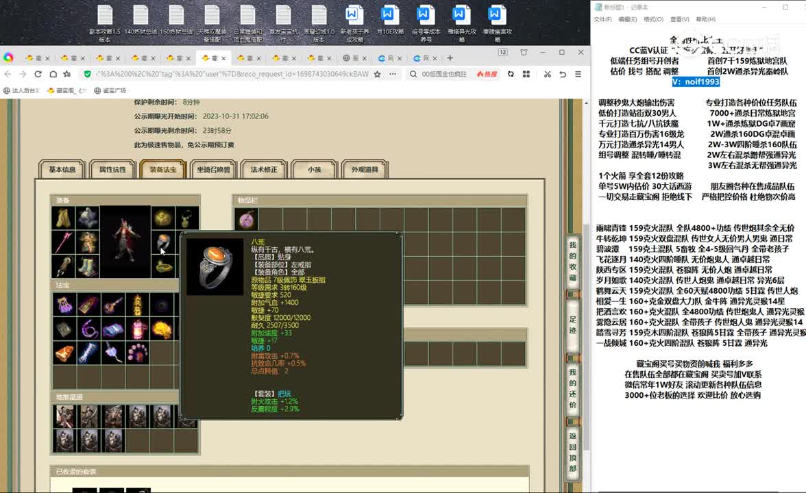The width and height of the screenshot is (806, 493).
Task: Switch to 装备法宝 tab
Action: tap(163, 170)
